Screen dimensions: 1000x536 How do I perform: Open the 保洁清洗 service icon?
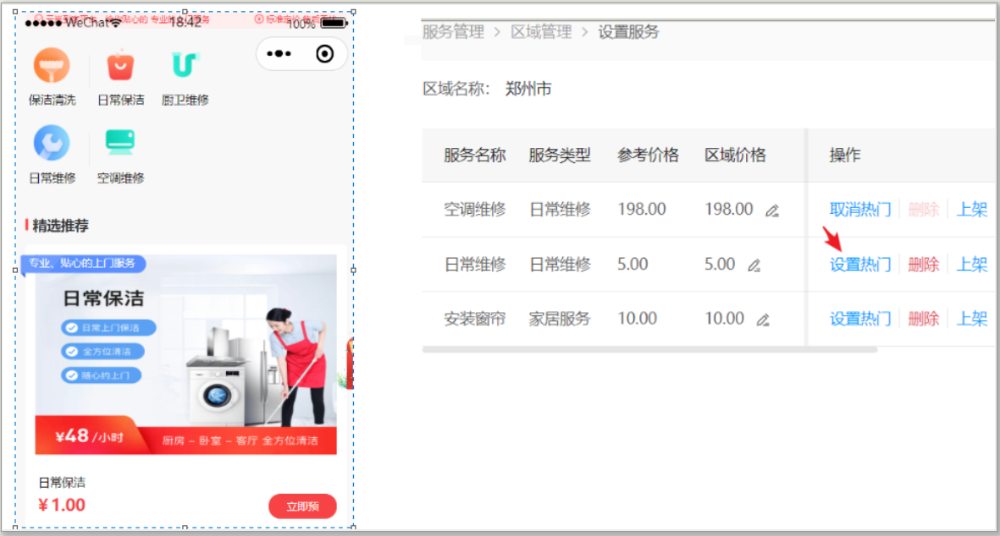point(52,66)
